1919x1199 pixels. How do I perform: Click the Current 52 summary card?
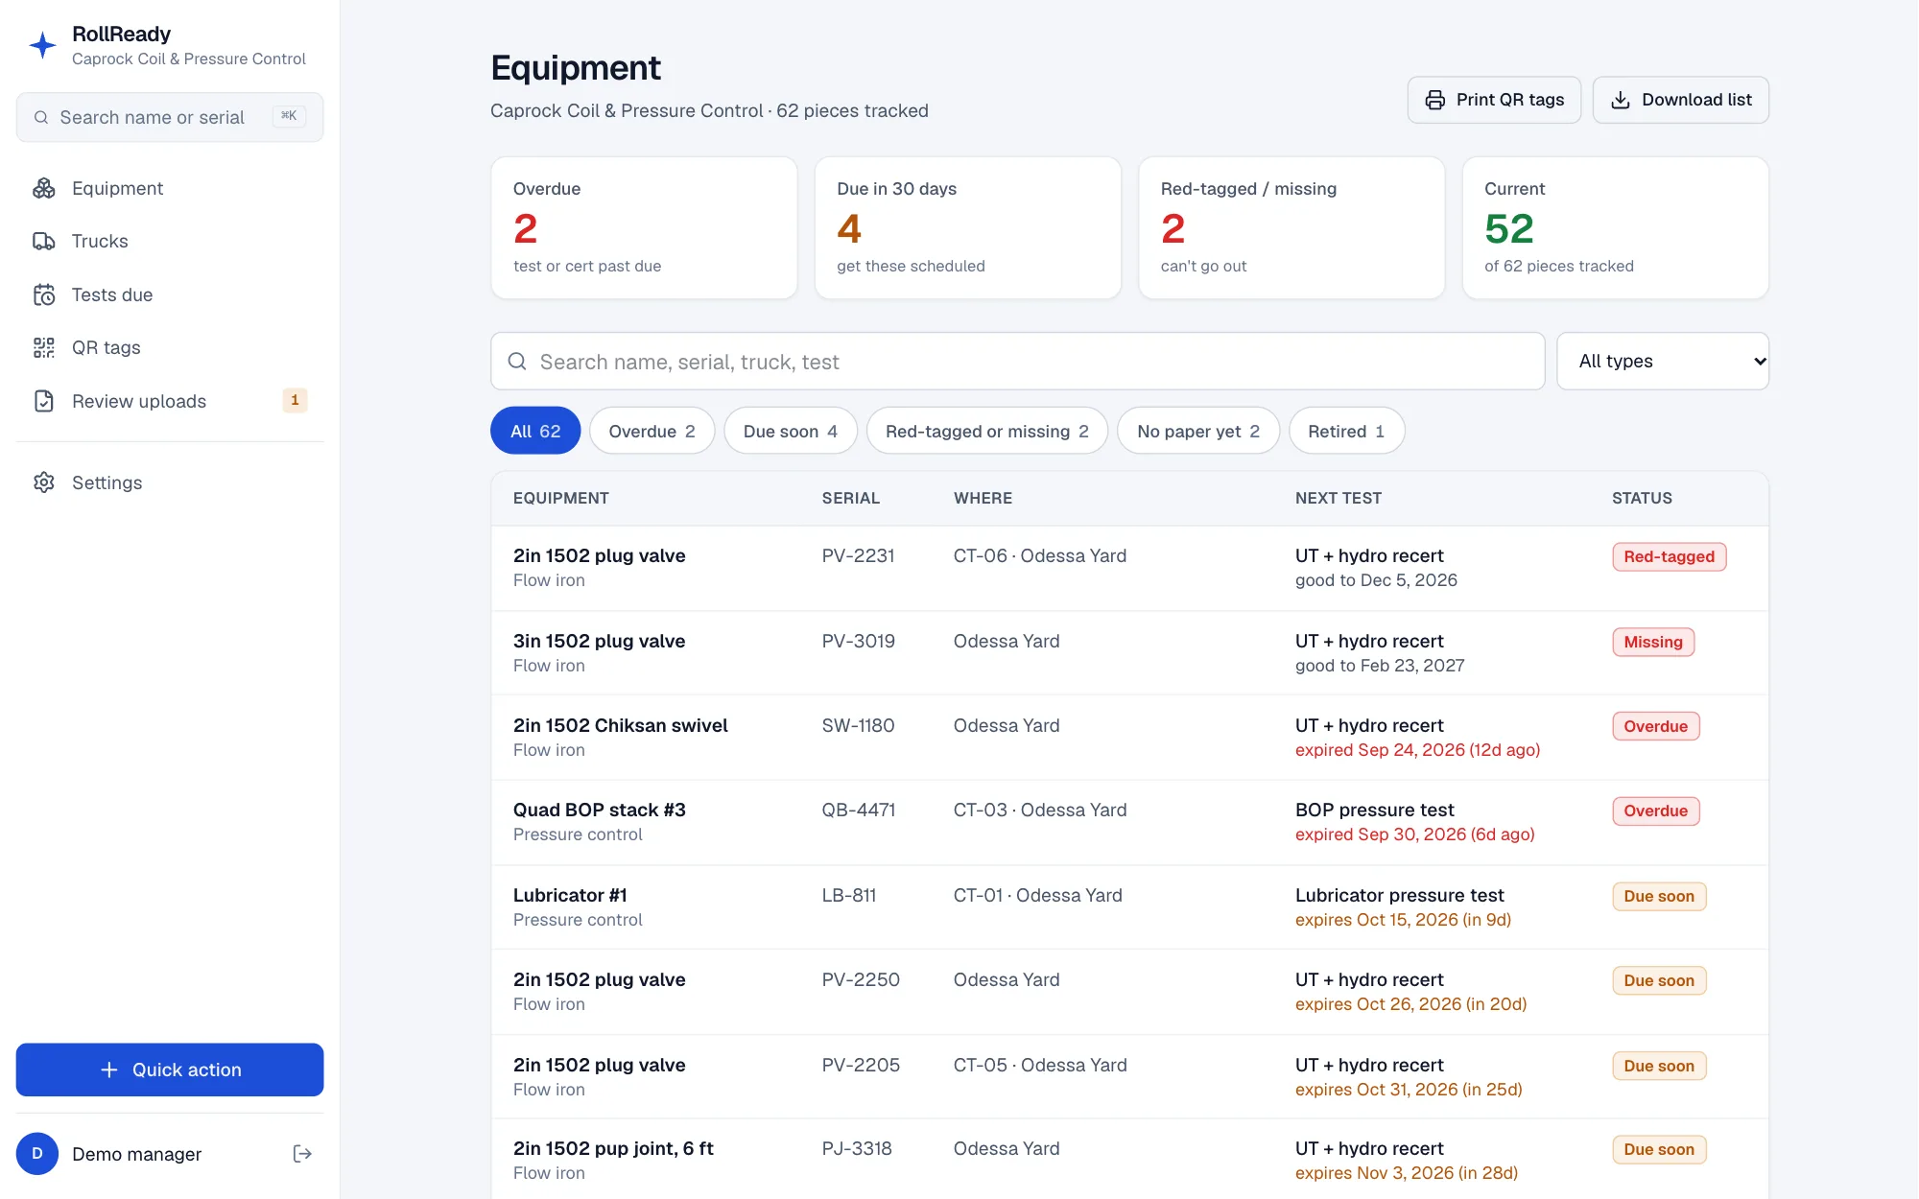1615,228
